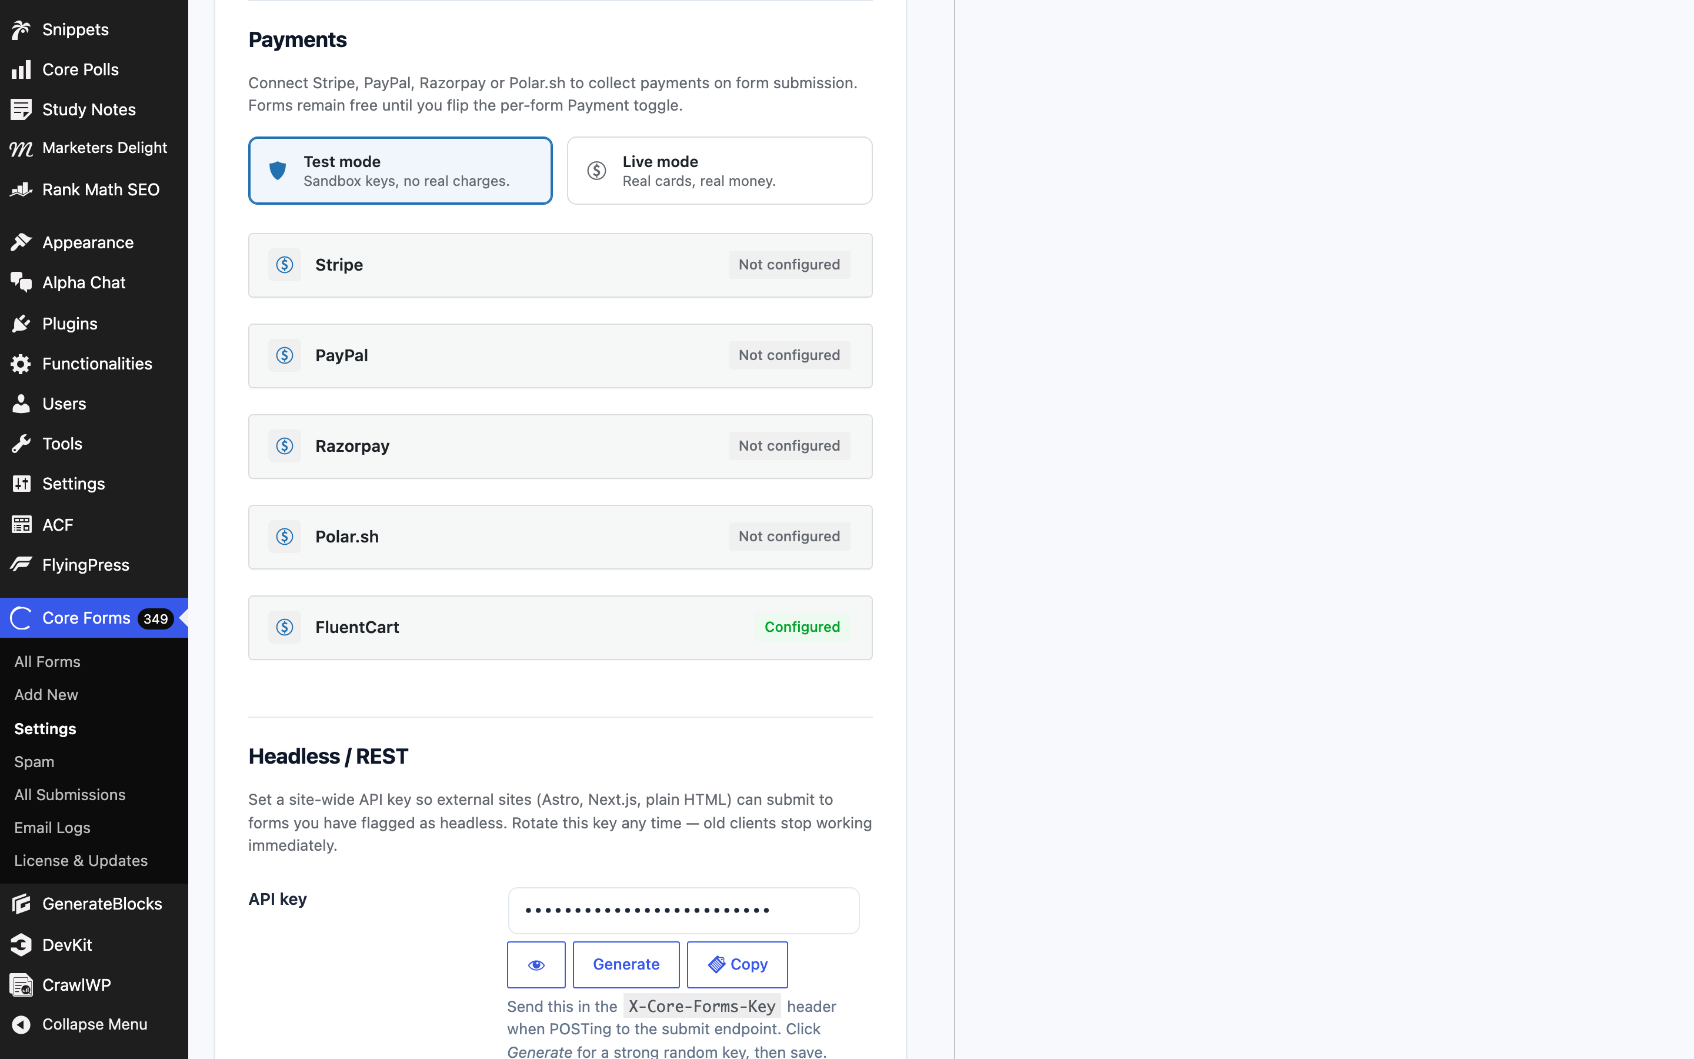This screenshot has height=1059, width=1694.
Task: Open WordPress Settings via its sliders icon
Action: pos(21,483)
